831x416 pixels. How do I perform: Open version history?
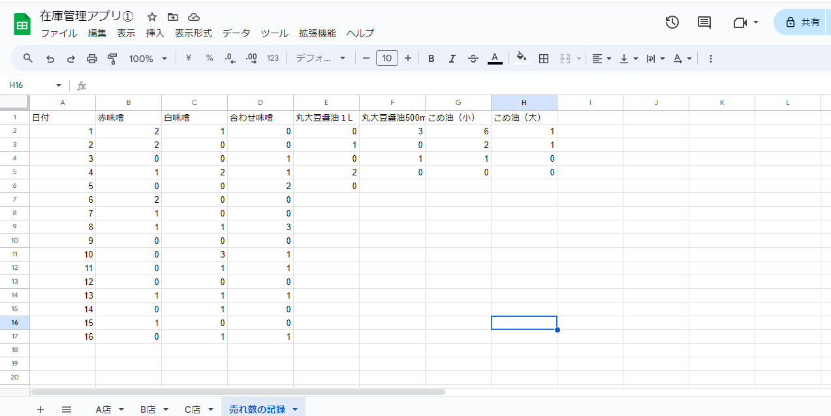672,22
